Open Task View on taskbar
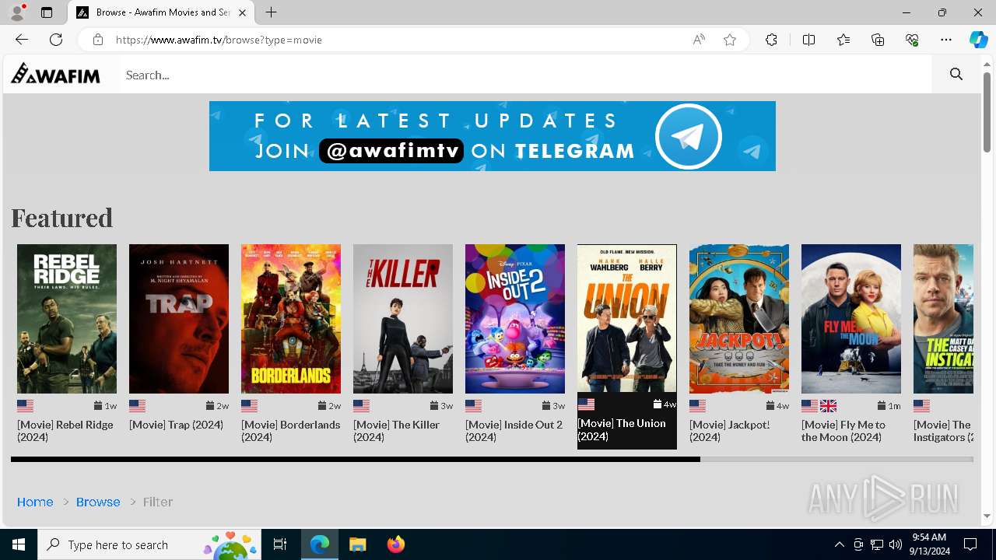 (x=280, y=544)
